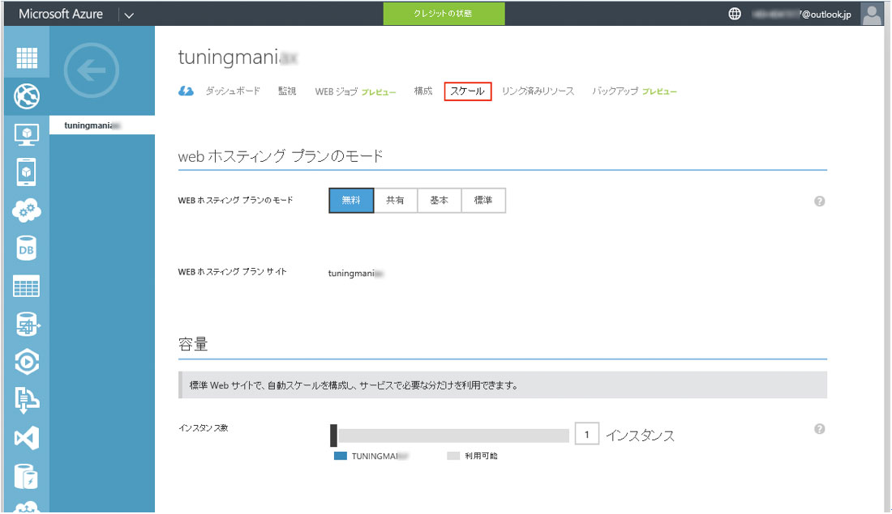The height and width of the screenshot is (514, 892).
Task: Click the instance count slider handle
Action: coord(334,435)
